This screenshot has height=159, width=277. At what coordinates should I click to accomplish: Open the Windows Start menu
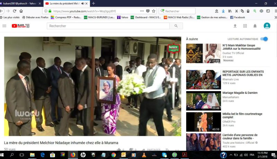click(x=2, y=155)
